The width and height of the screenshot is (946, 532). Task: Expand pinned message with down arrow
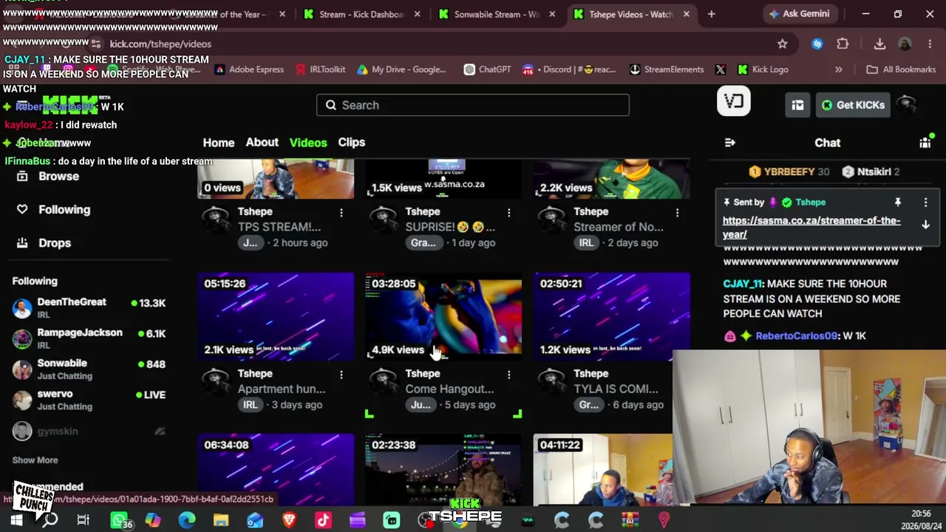(925, 225)
